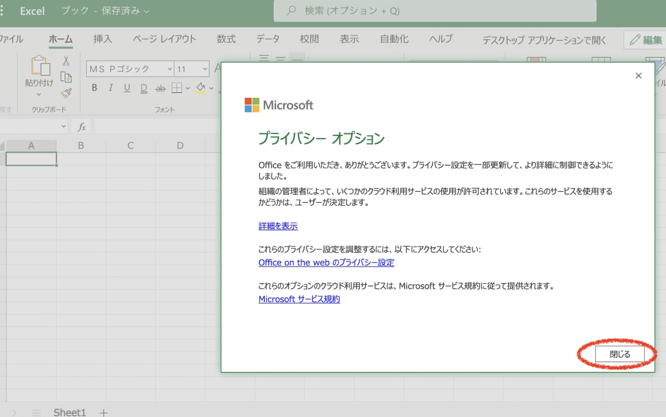666x417 pixels.
Task: Select column C header
Action: (x=130, y=145)
